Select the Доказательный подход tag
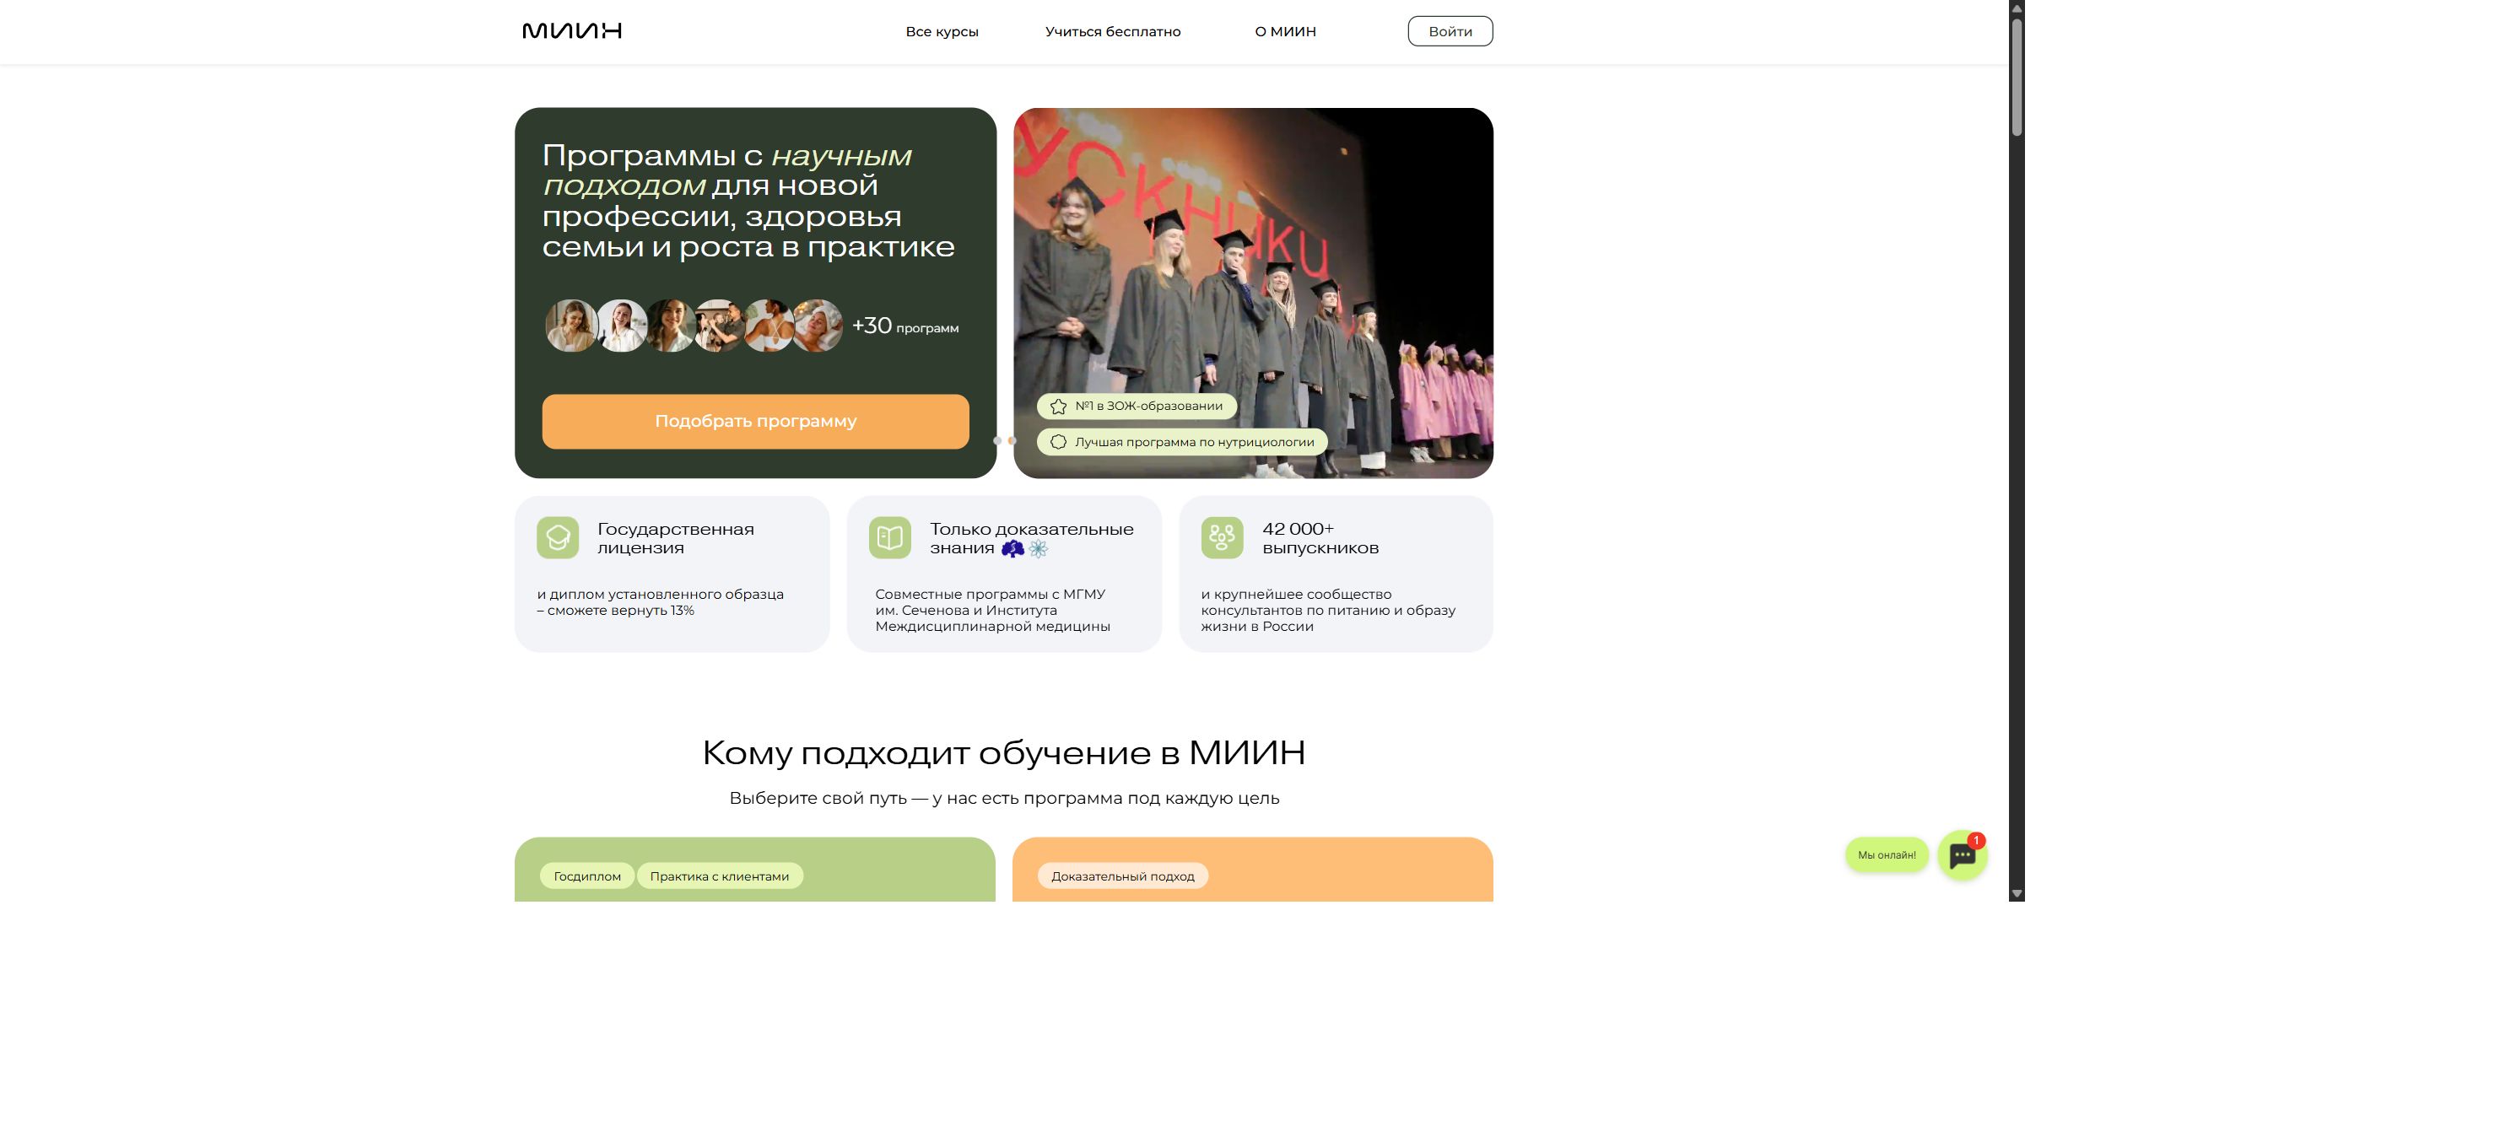Screen dimensions: 2511x1126 click(x=1122, y=875)
